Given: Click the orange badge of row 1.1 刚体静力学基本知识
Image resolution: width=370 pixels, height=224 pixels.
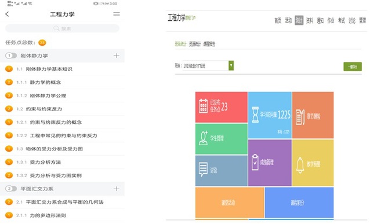Looking at the screenshot, I should tap(9, 69).
